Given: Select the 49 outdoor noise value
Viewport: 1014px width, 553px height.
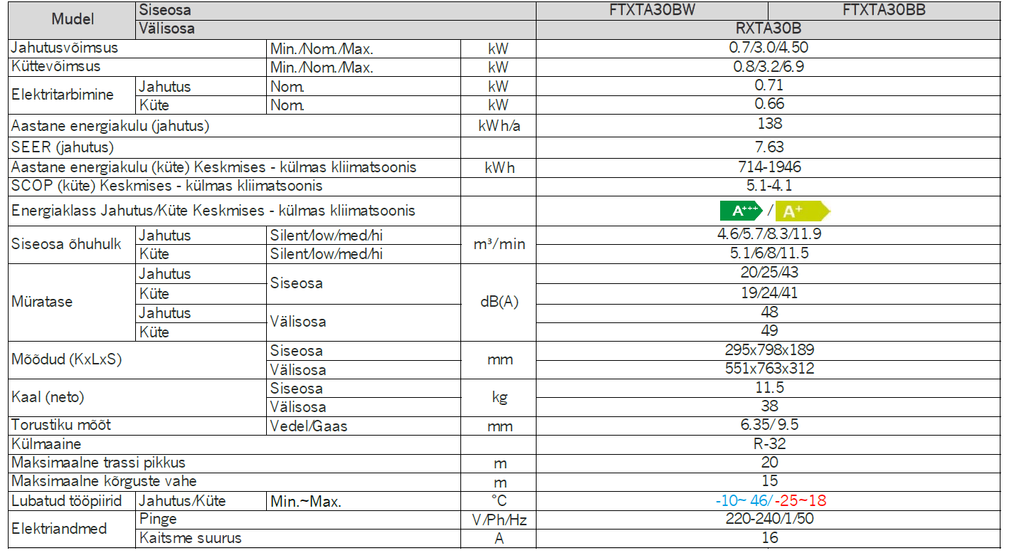Looking at the screenshot, I should coord(769,330).
